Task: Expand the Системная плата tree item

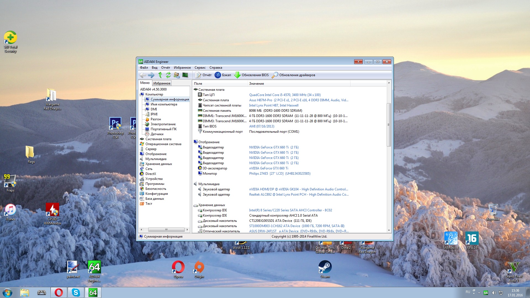Action: [158, 139]
